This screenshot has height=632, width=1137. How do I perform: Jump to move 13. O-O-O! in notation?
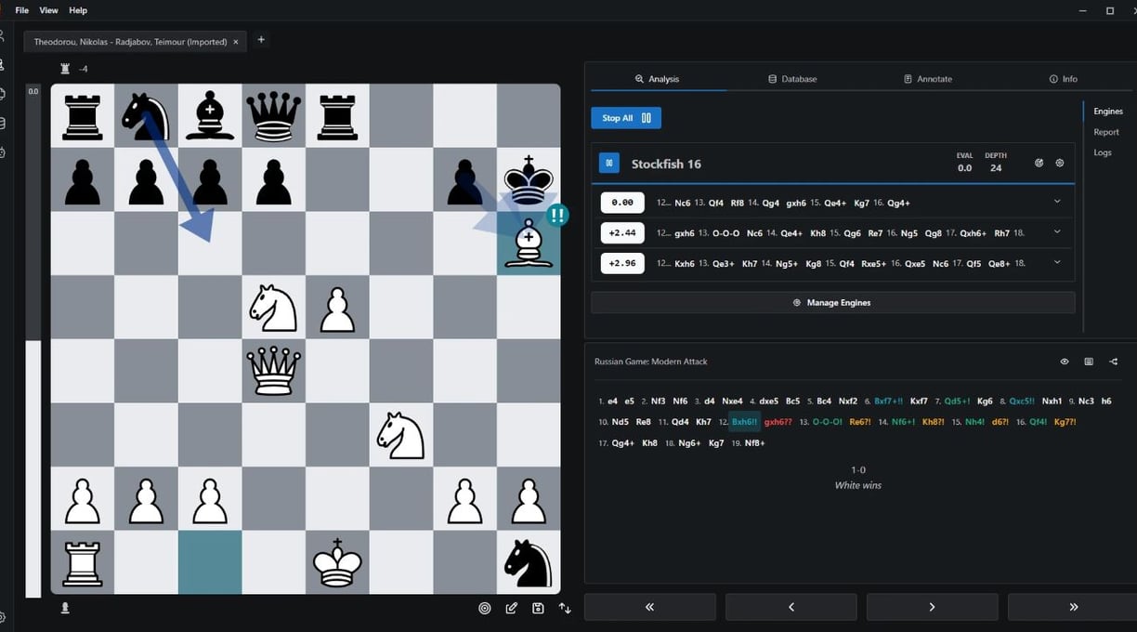pyautogui.click(x=828, y=422)
